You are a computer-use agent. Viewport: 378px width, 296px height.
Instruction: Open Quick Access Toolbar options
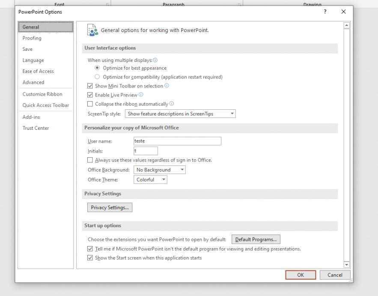(x=46, y=105)
